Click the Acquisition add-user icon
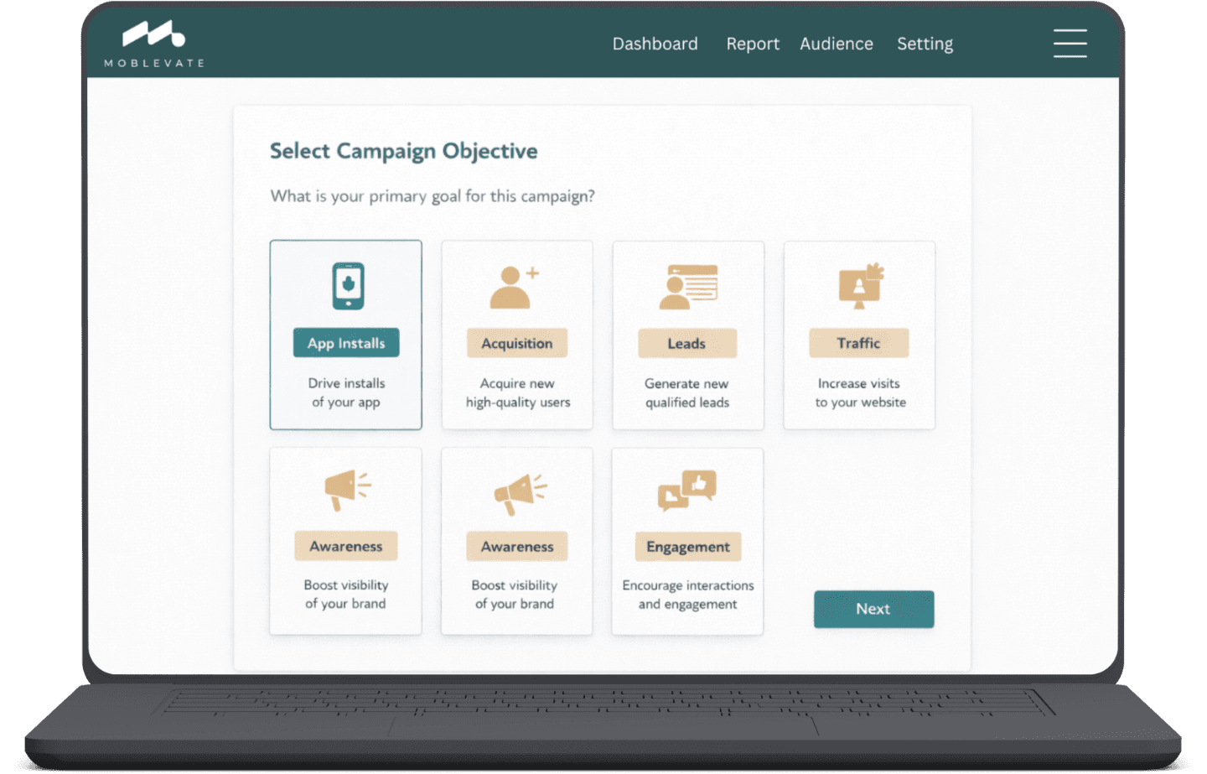 (x=514, y=288)
